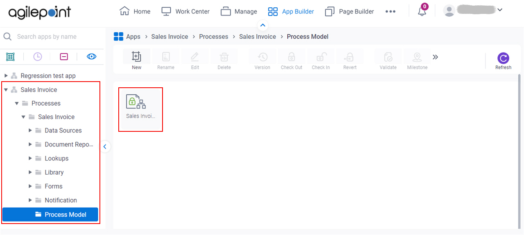Expand the Data Sources folder arrow
This screenshot has width=524, height=235.
30,131
